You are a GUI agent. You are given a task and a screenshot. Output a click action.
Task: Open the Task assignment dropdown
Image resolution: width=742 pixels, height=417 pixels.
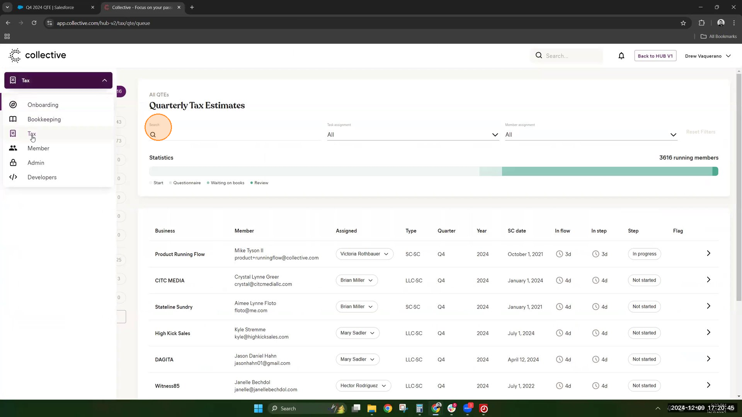(412, 135)
